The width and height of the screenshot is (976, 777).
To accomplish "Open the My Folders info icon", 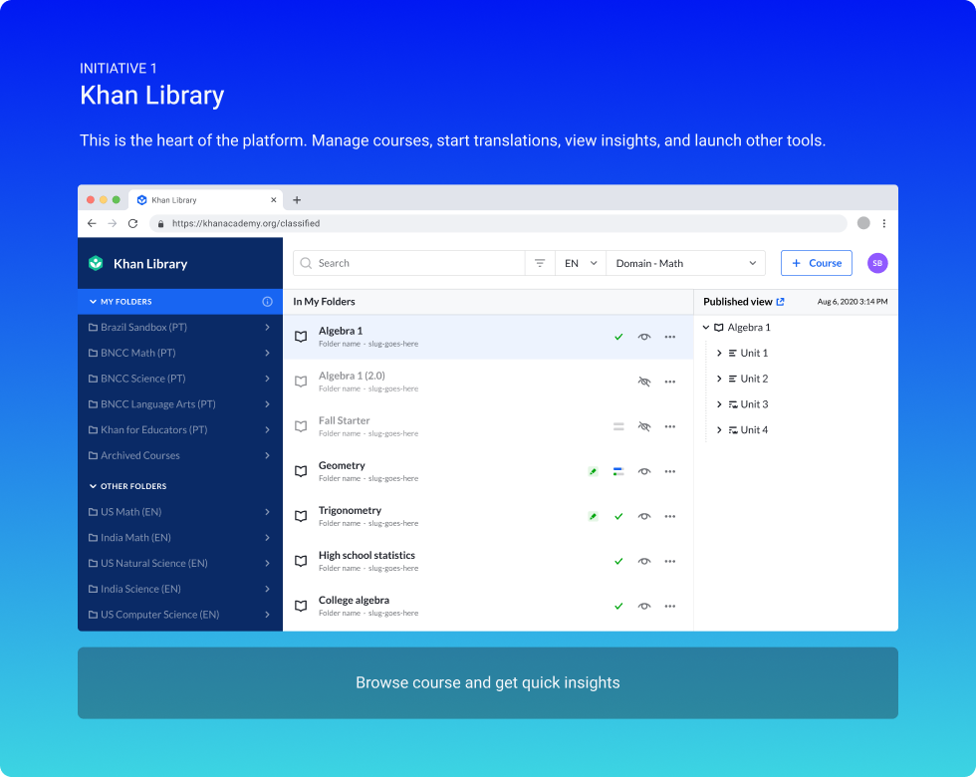I will pyautogui.click(x=268, y=301).
